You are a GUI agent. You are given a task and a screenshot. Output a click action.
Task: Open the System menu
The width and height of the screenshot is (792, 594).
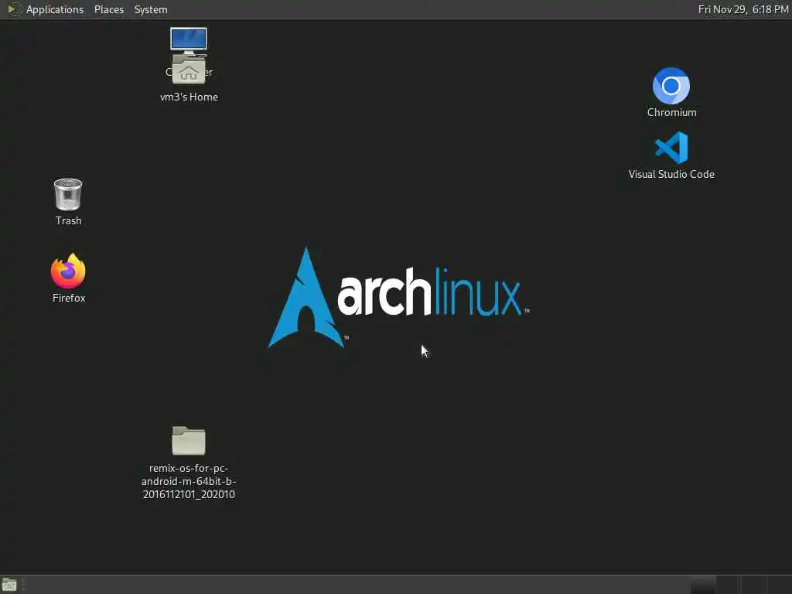tap(151, 9)
